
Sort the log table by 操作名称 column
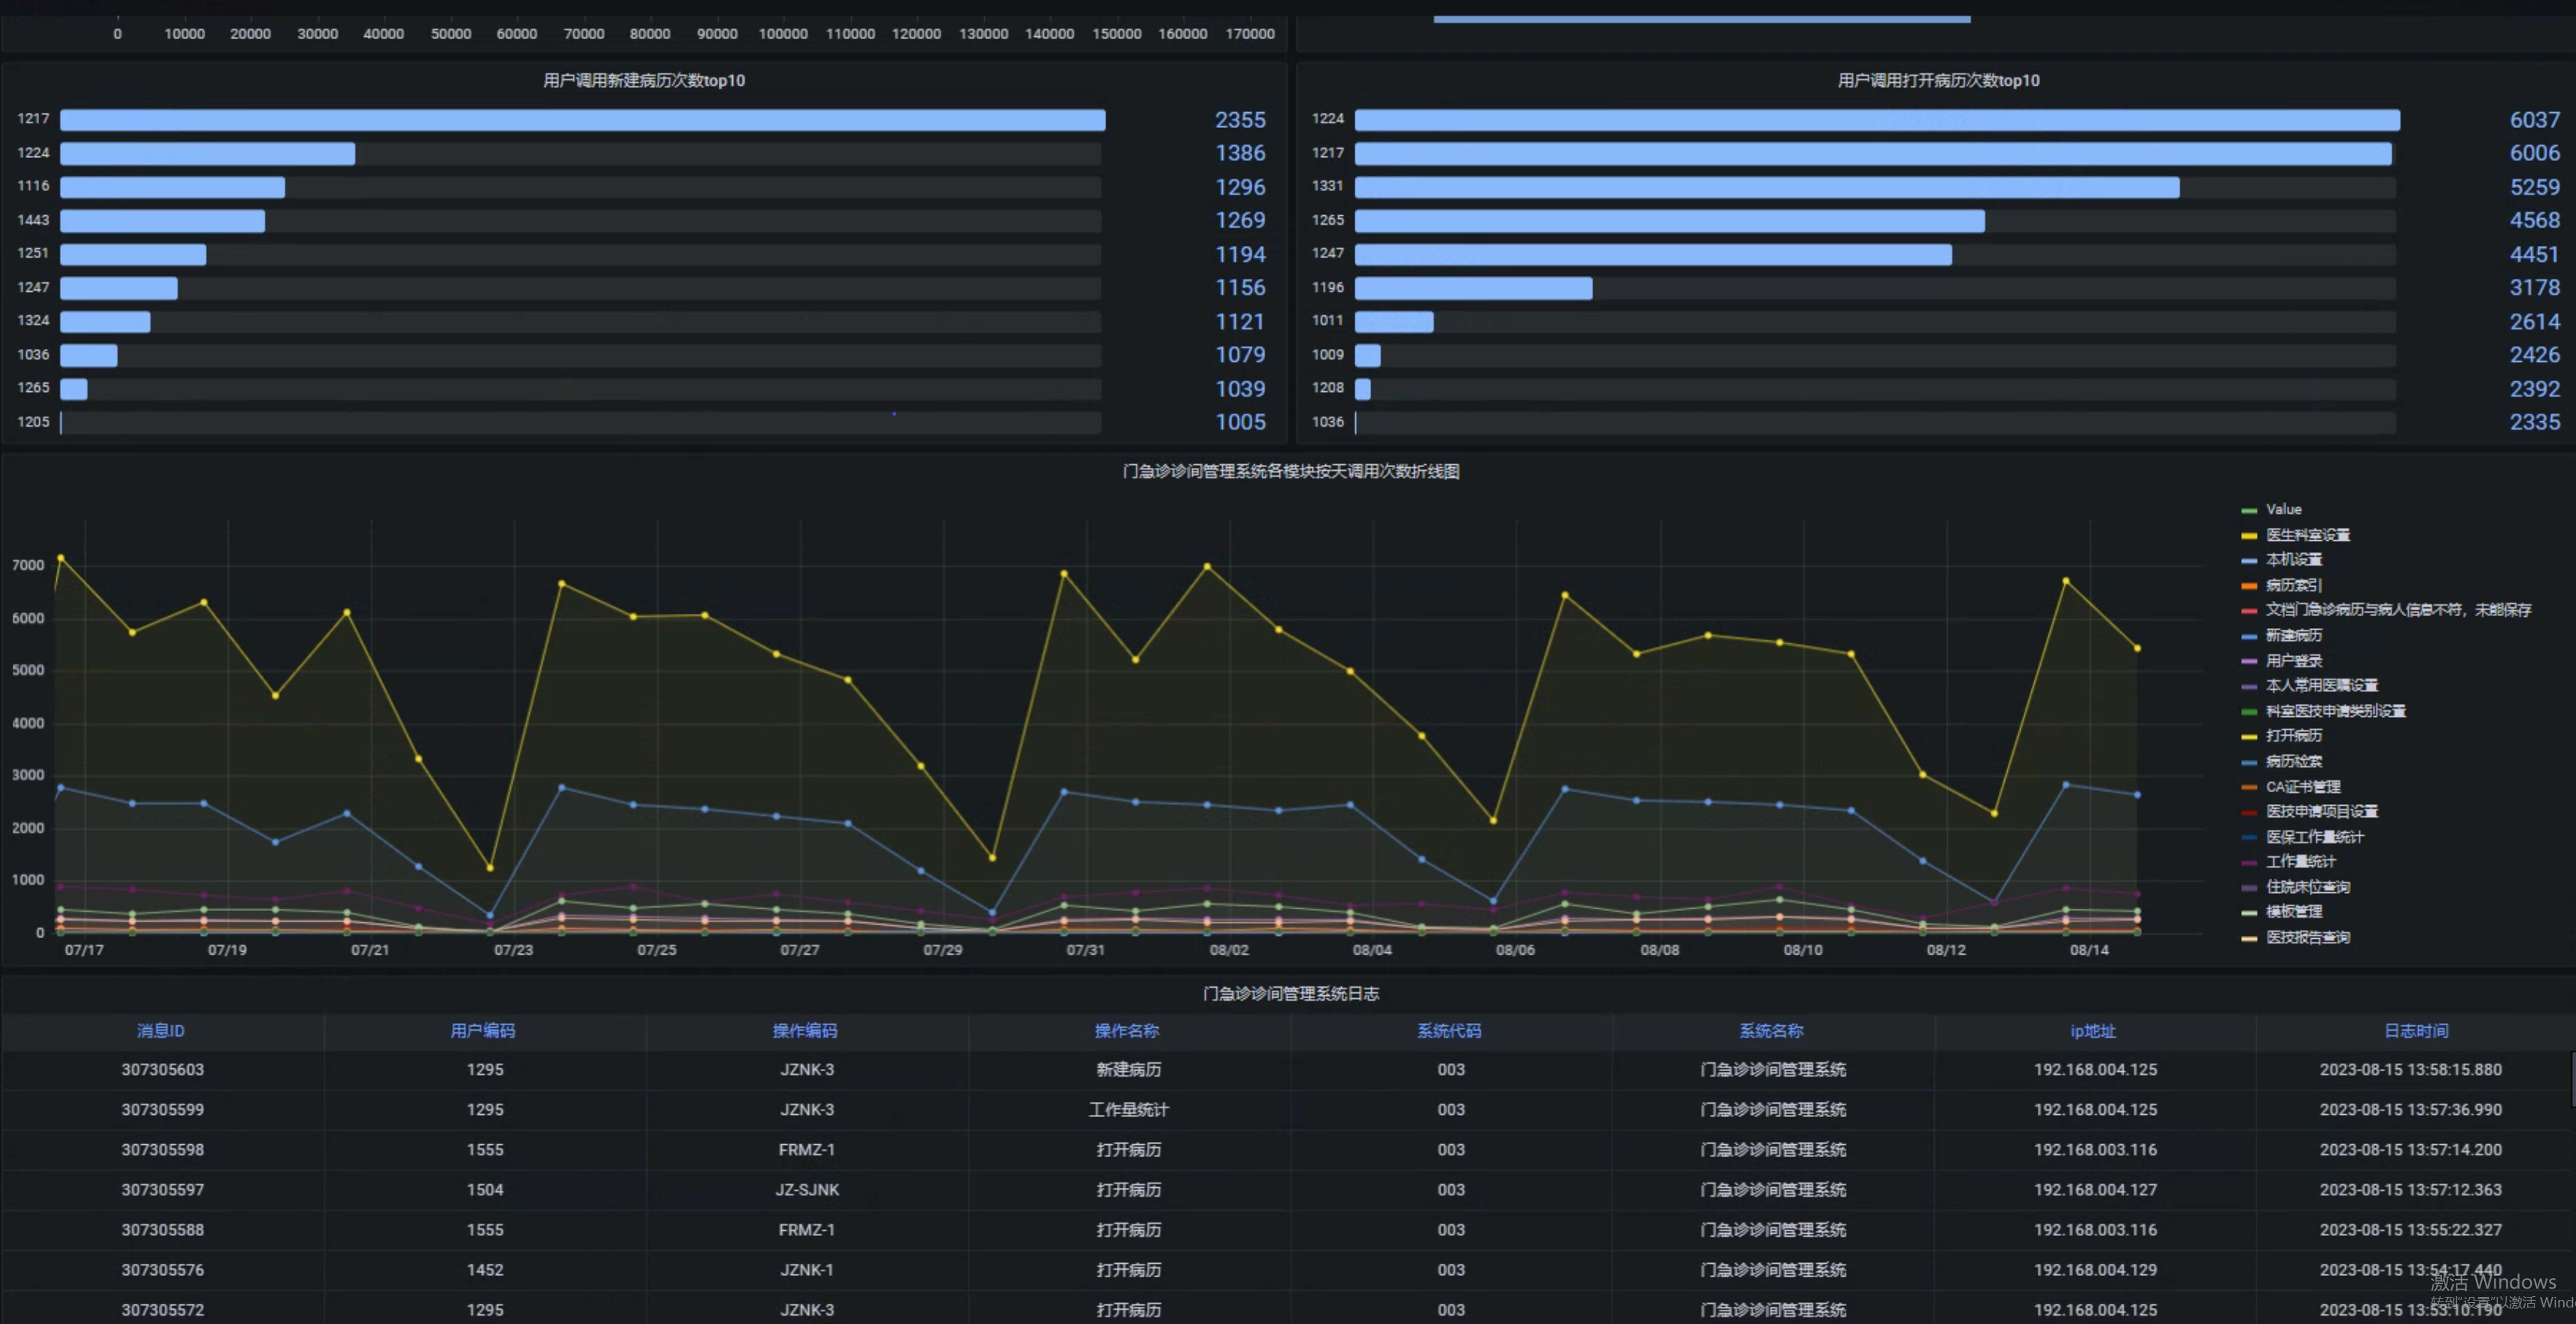(x=1127, y=1031)
